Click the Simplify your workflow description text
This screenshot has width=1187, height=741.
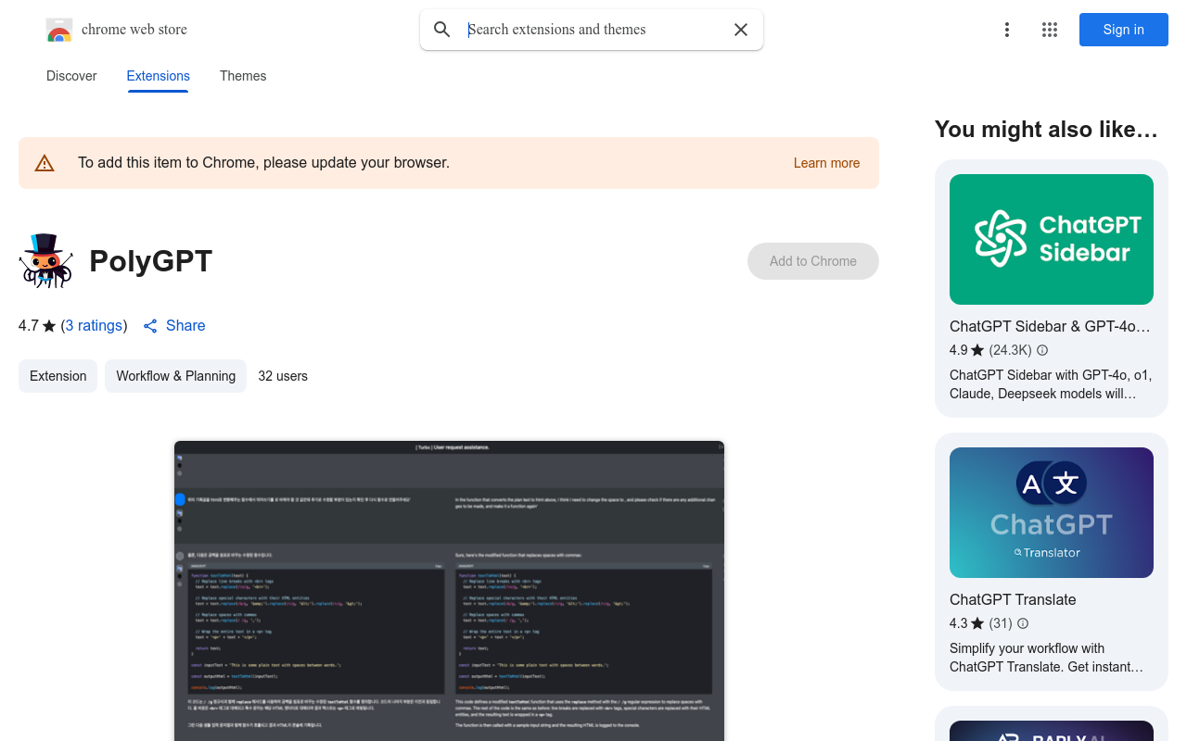tap(1047, 658)
